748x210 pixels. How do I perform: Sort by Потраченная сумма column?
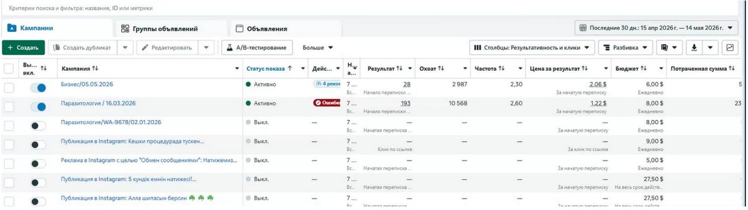[703, 68]
